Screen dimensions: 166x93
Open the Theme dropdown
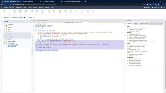pos(85,22)
